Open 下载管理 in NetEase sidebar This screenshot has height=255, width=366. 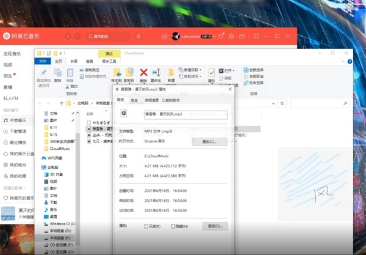tap(15, 131)
